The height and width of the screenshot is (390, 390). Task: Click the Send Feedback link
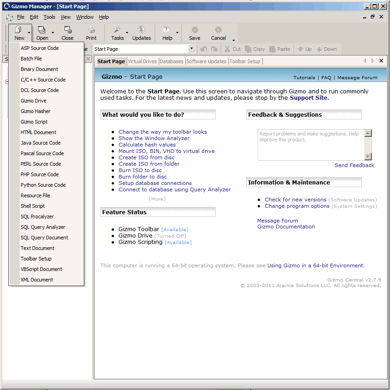[x=354, y=165]
